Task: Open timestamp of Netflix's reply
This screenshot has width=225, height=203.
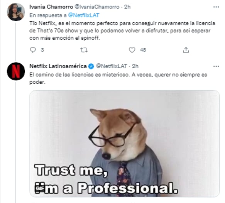Action: (135, 66)
